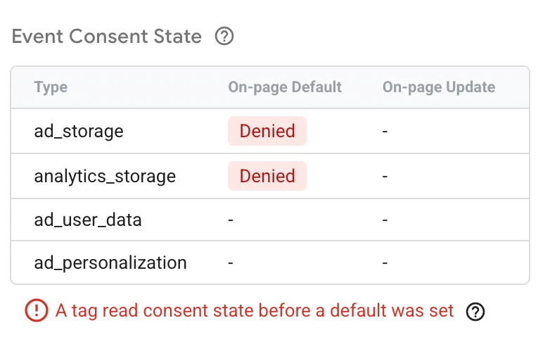Select the ad_storage row label
Image resolution: width=550 pixels, height=349 pixels.
click(x=79, y=131)
